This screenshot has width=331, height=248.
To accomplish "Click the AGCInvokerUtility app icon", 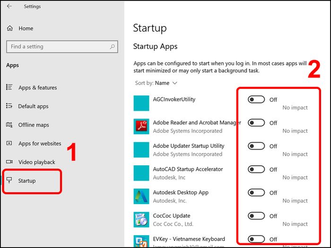I will pyautogui.click(x=141, y=103).
